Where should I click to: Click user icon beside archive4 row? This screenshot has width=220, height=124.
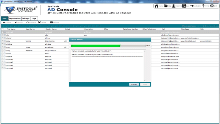tap(5, 65)
